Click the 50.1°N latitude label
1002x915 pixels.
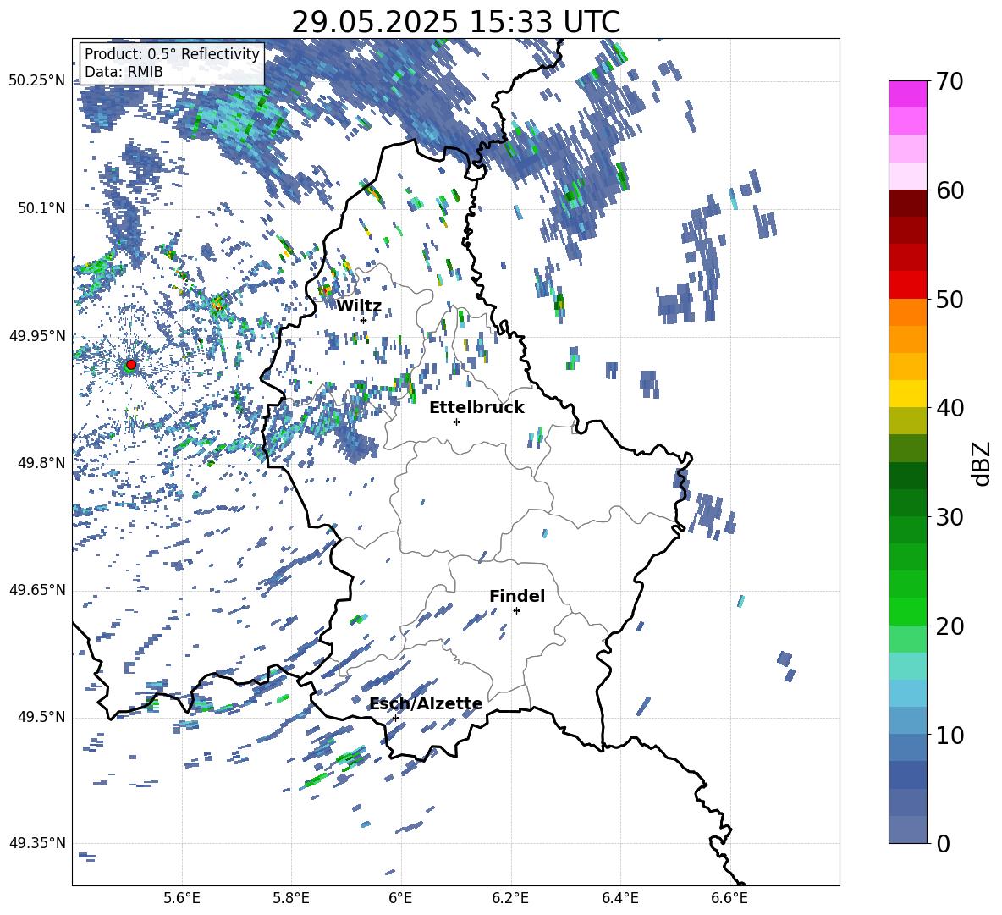click(x=41, y=209)
